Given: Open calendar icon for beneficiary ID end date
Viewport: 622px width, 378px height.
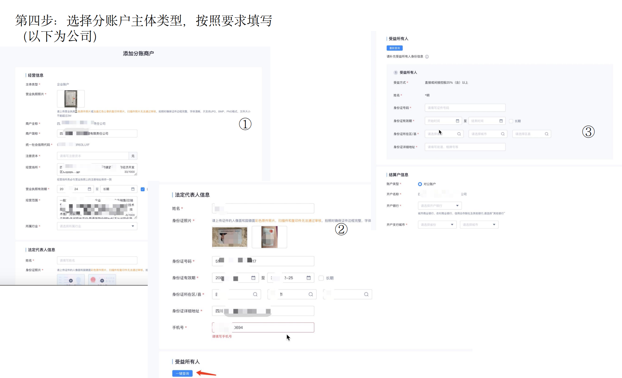Looking at the screenshot, I should (501, 121).
